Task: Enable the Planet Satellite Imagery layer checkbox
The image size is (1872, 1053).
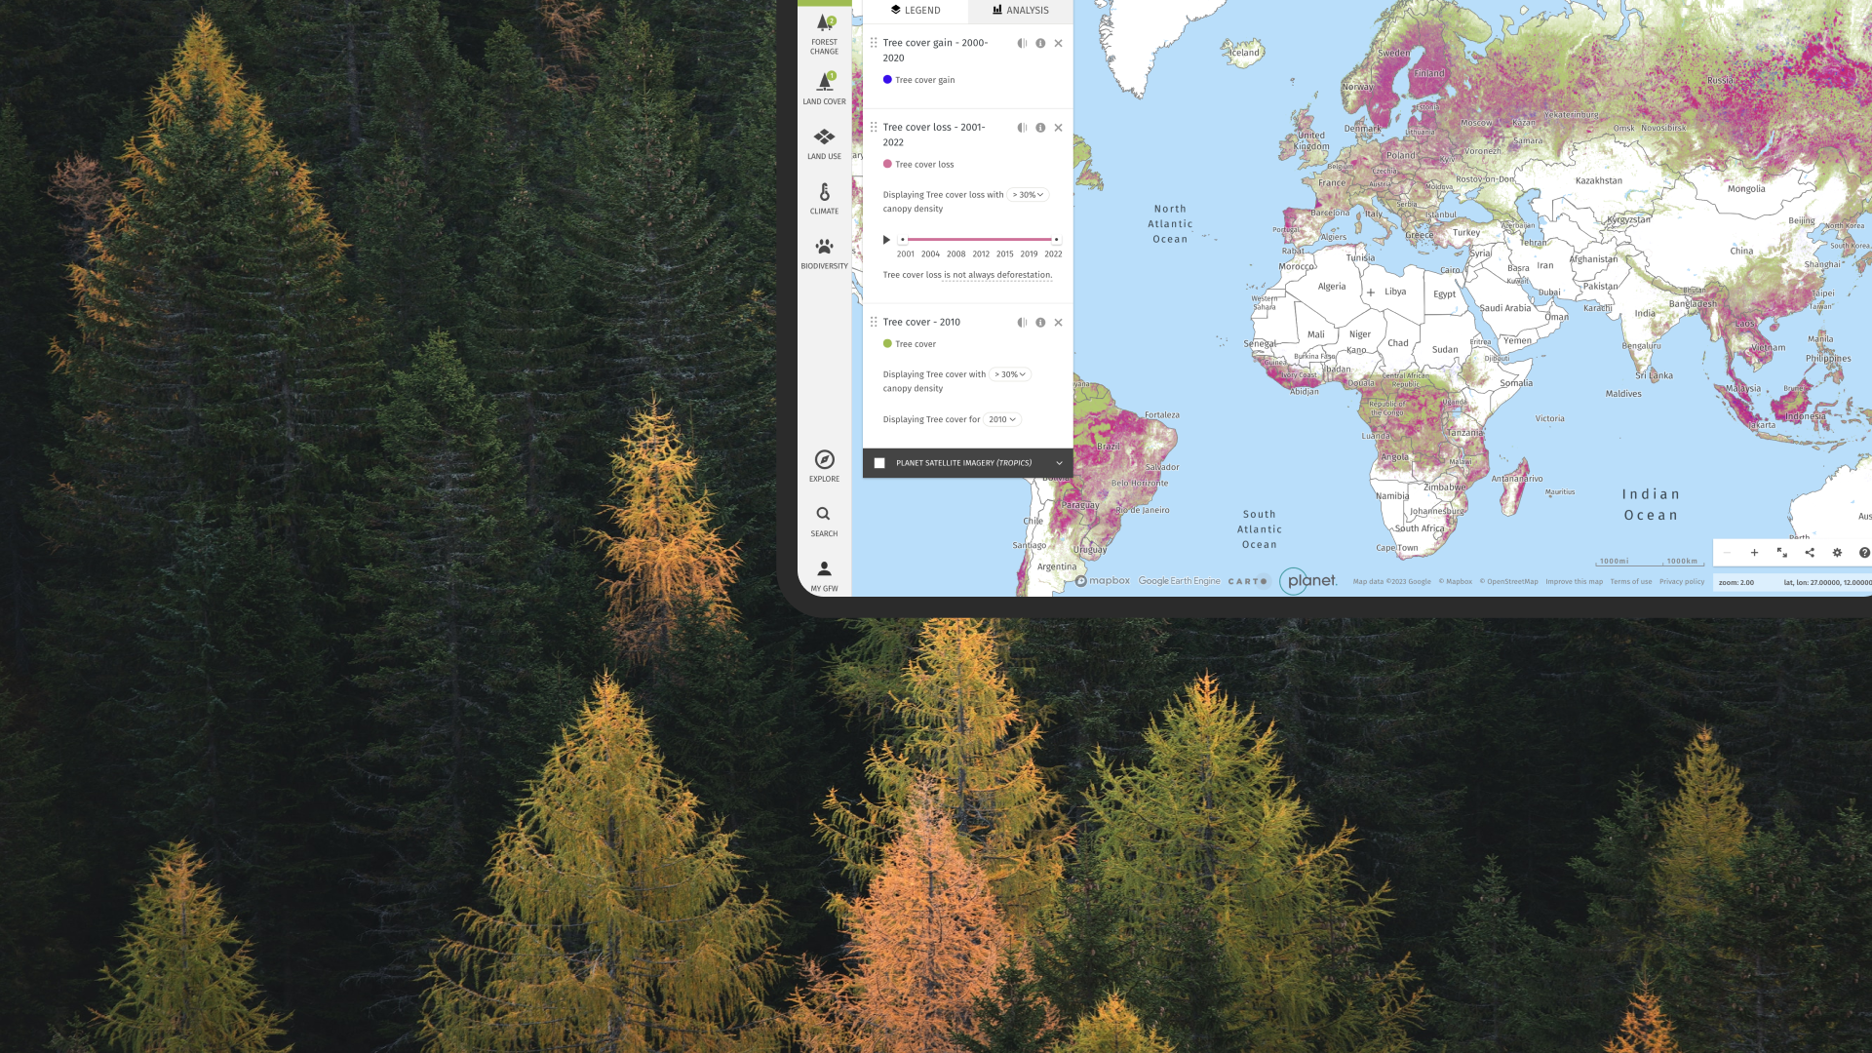Action: coord(880,462)
